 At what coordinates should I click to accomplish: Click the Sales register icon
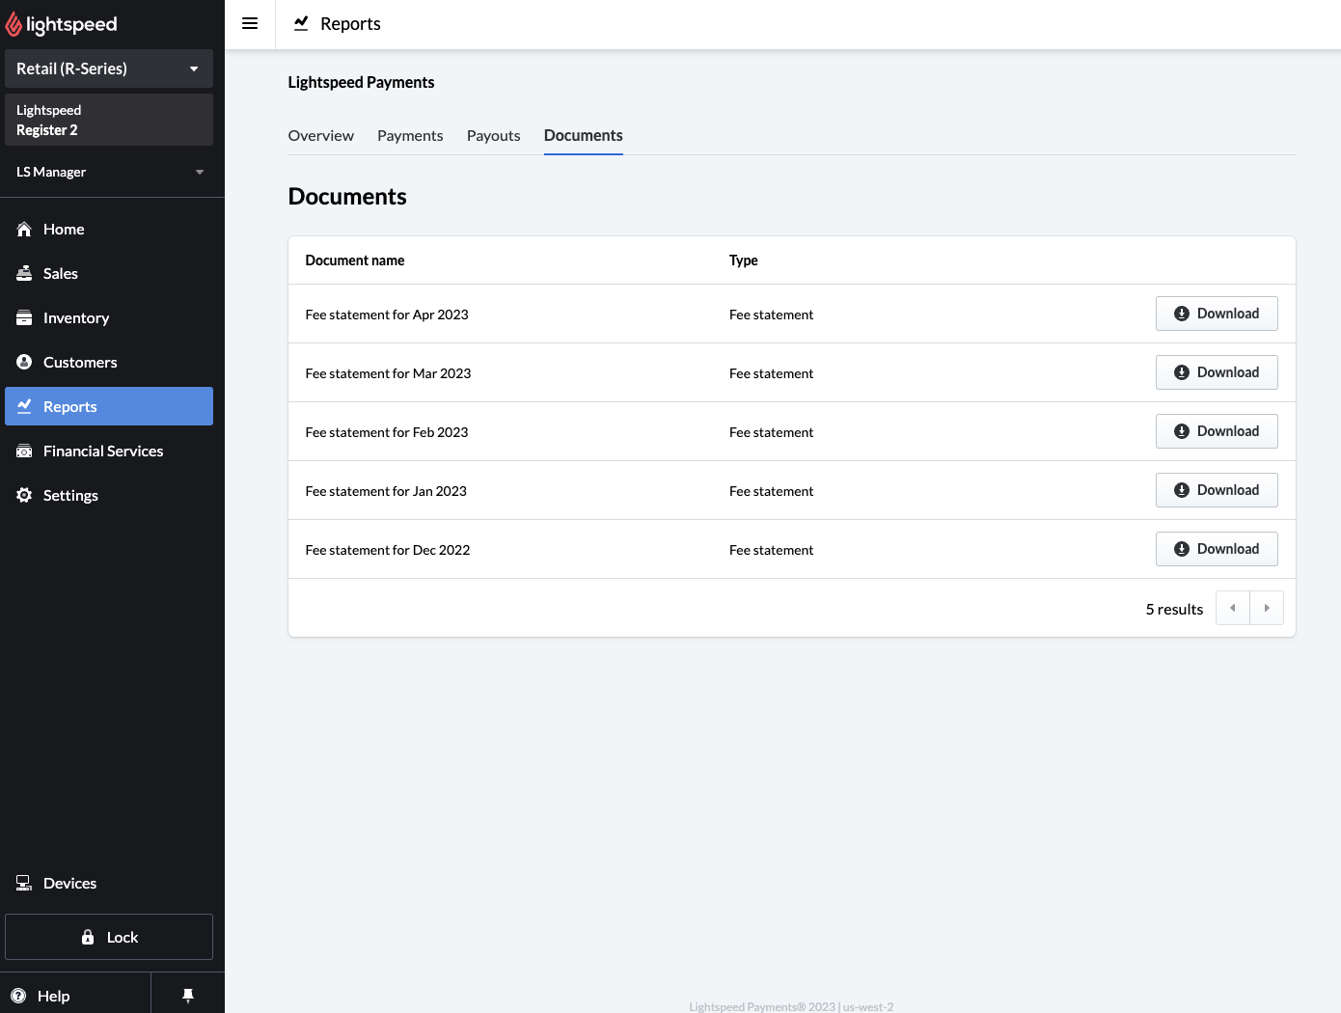coord(24,274)
